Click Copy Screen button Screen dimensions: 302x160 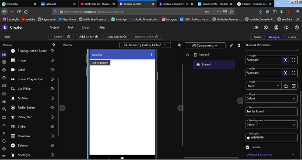[x=116, y=37]
